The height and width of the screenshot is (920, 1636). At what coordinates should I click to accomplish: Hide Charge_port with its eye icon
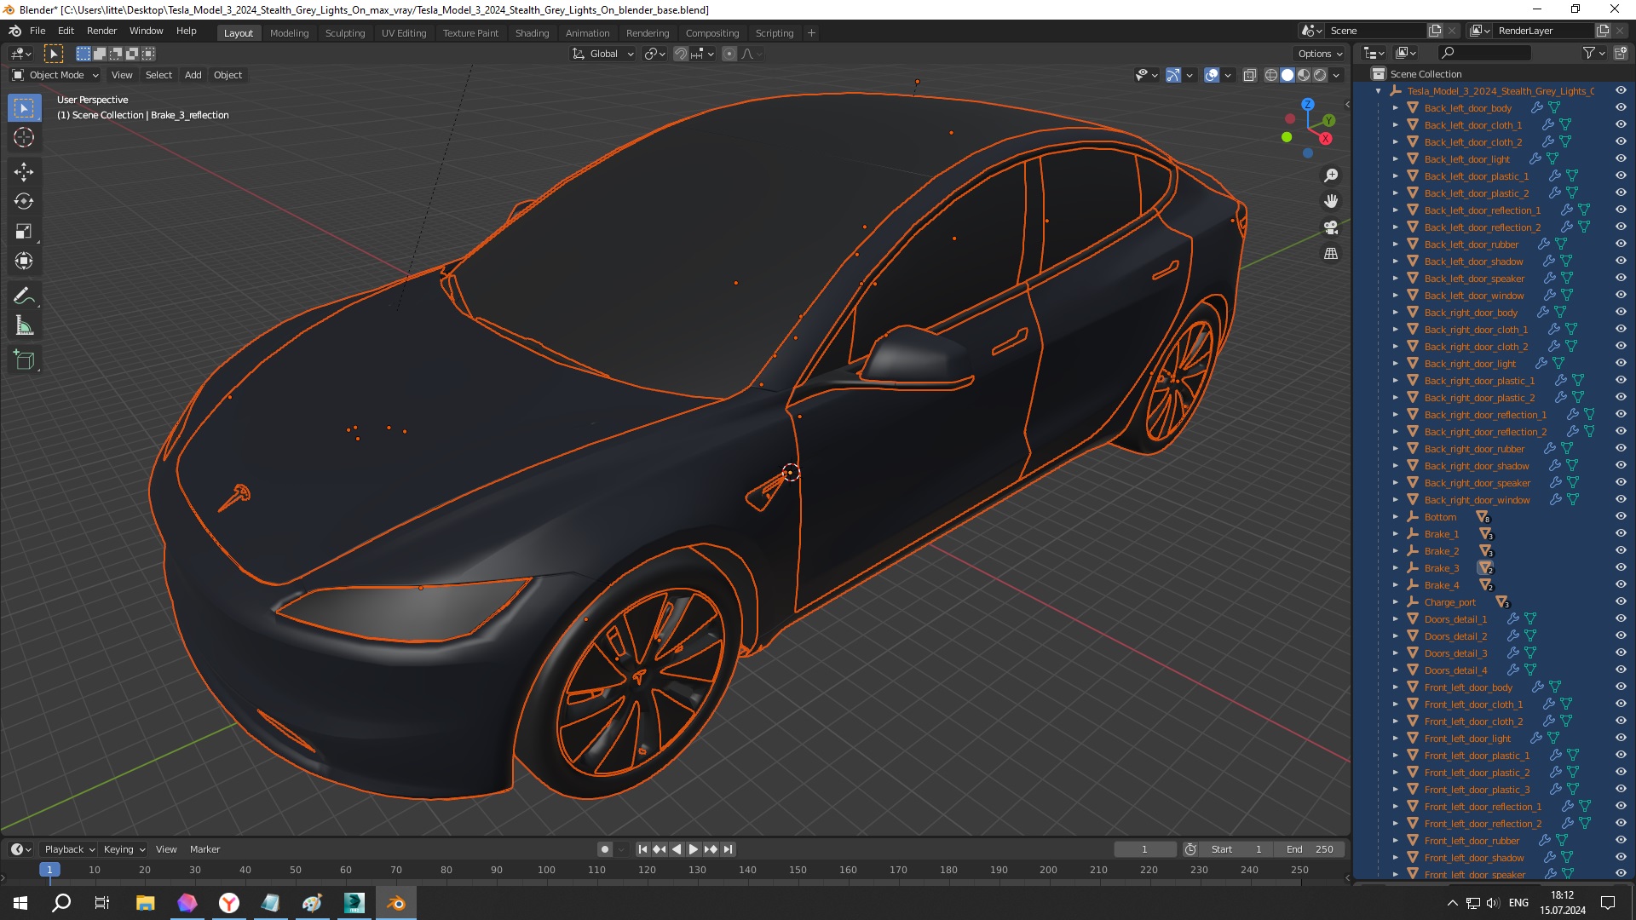point(1621,602)
